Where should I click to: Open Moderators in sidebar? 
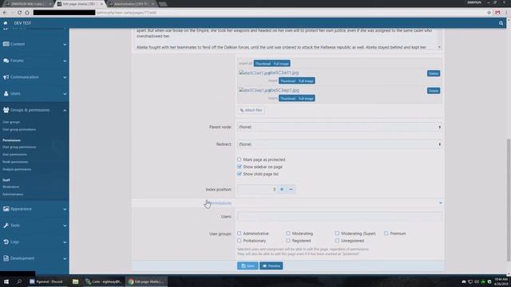click(x=10, y=187)
